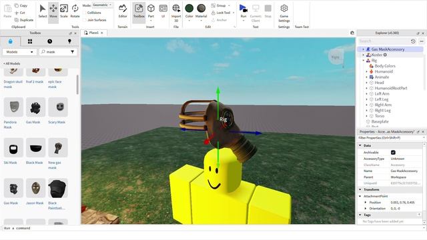Expand the Orientation property
The height and width of the screenshot is (240, 427).
tap(366, 209)
